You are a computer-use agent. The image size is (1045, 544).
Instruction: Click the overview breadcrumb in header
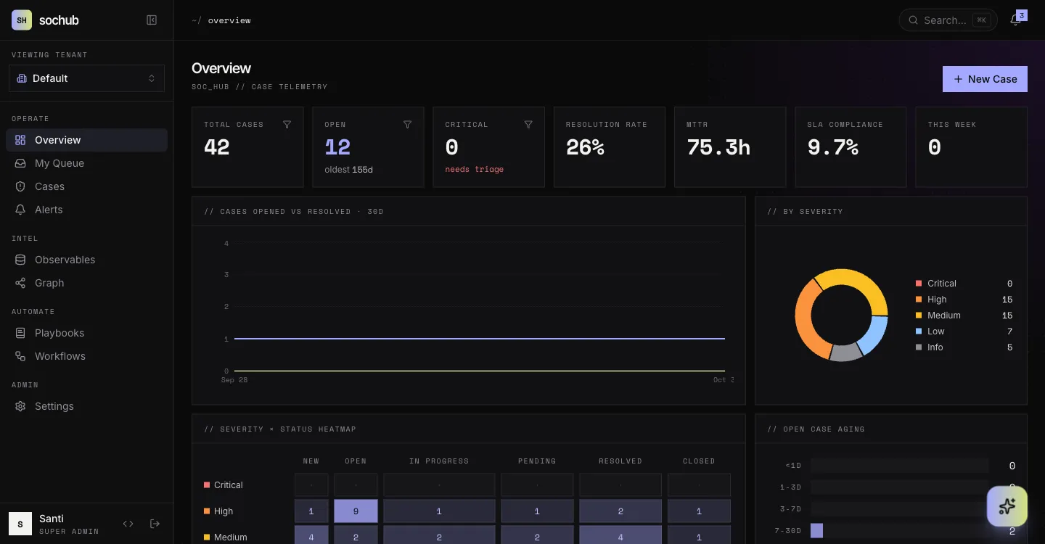[x=229, y=20]
